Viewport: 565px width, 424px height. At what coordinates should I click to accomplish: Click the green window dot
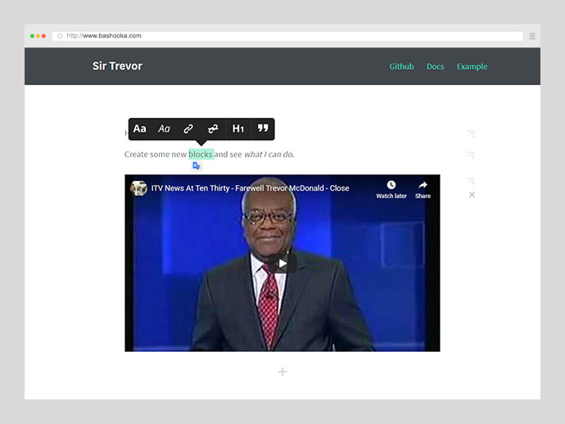click(x=32, y=36)
